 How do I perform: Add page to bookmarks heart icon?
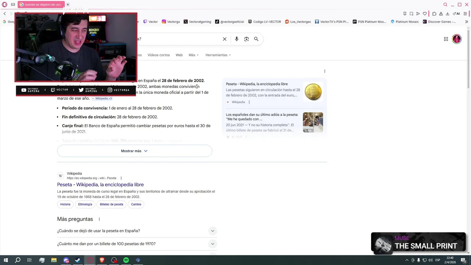click(425, 14)
